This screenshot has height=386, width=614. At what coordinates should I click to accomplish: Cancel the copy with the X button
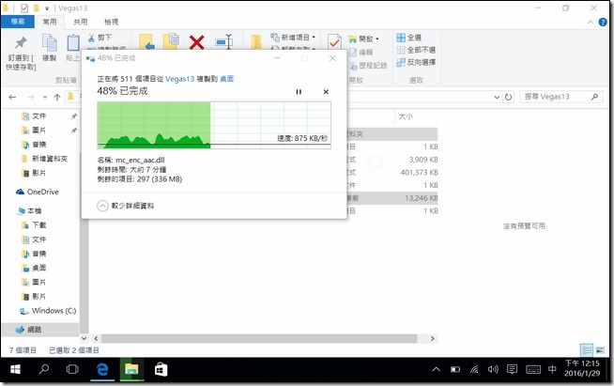click(326, 92)
